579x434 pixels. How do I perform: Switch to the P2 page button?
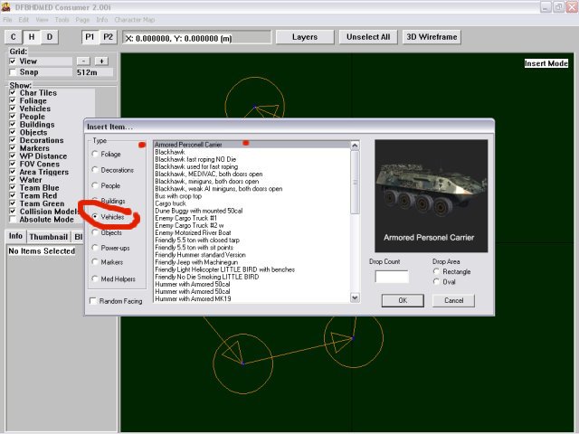[108, 37]
